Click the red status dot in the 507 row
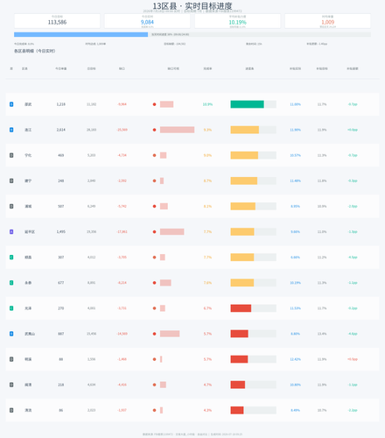385x438 pixels. coord(154,206)
